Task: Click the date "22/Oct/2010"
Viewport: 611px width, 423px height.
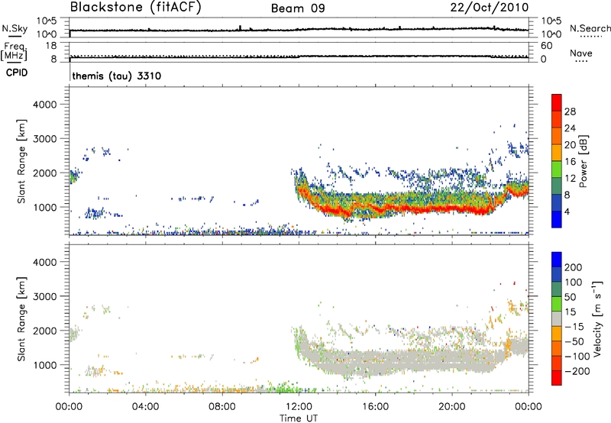Action: click(490, 8)
